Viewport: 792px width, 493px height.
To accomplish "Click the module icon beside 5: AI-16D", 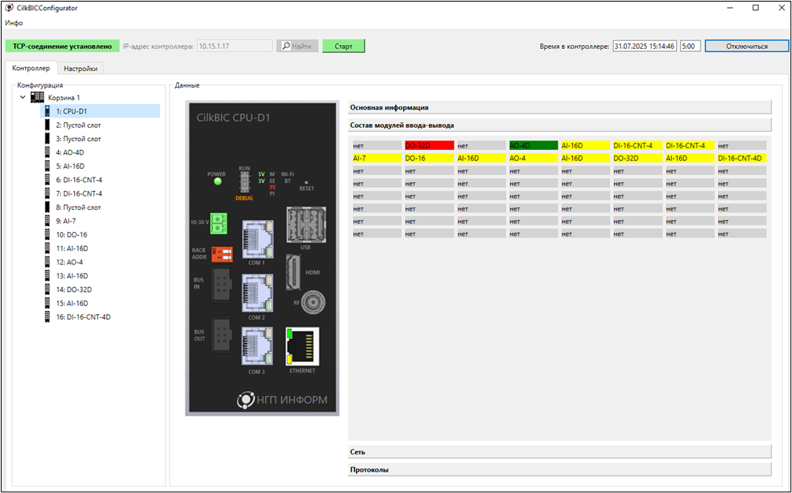I will click(x=47, y=166).
